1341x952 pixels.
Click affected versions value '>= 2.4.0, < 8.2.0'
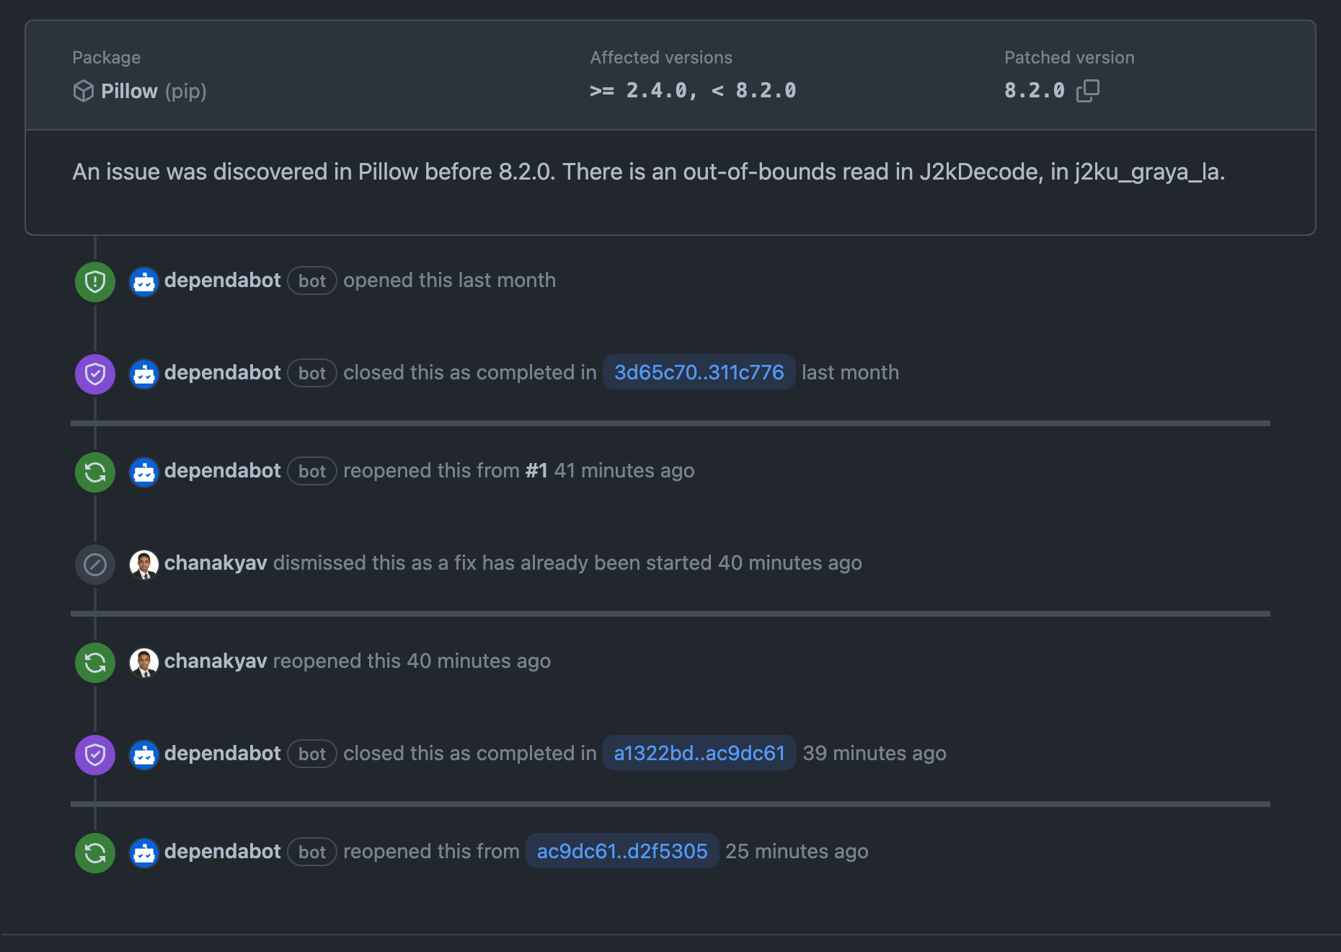(x=693, y=90)
